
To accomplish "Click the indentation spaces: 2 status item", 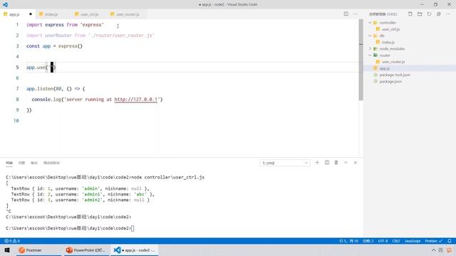I will tap(368, 241).
